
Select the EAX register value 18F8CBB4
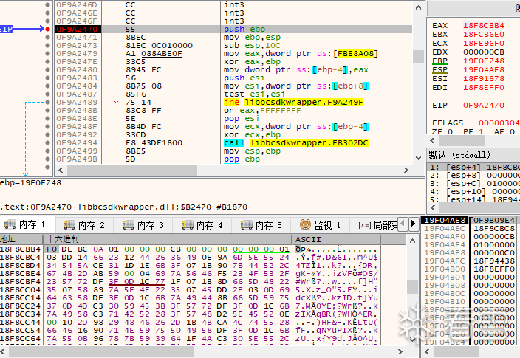click(484, 26)
